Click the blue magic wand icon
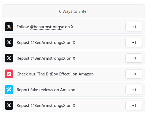This screenshot has height=114, width=147. click(x=9, y=90)
